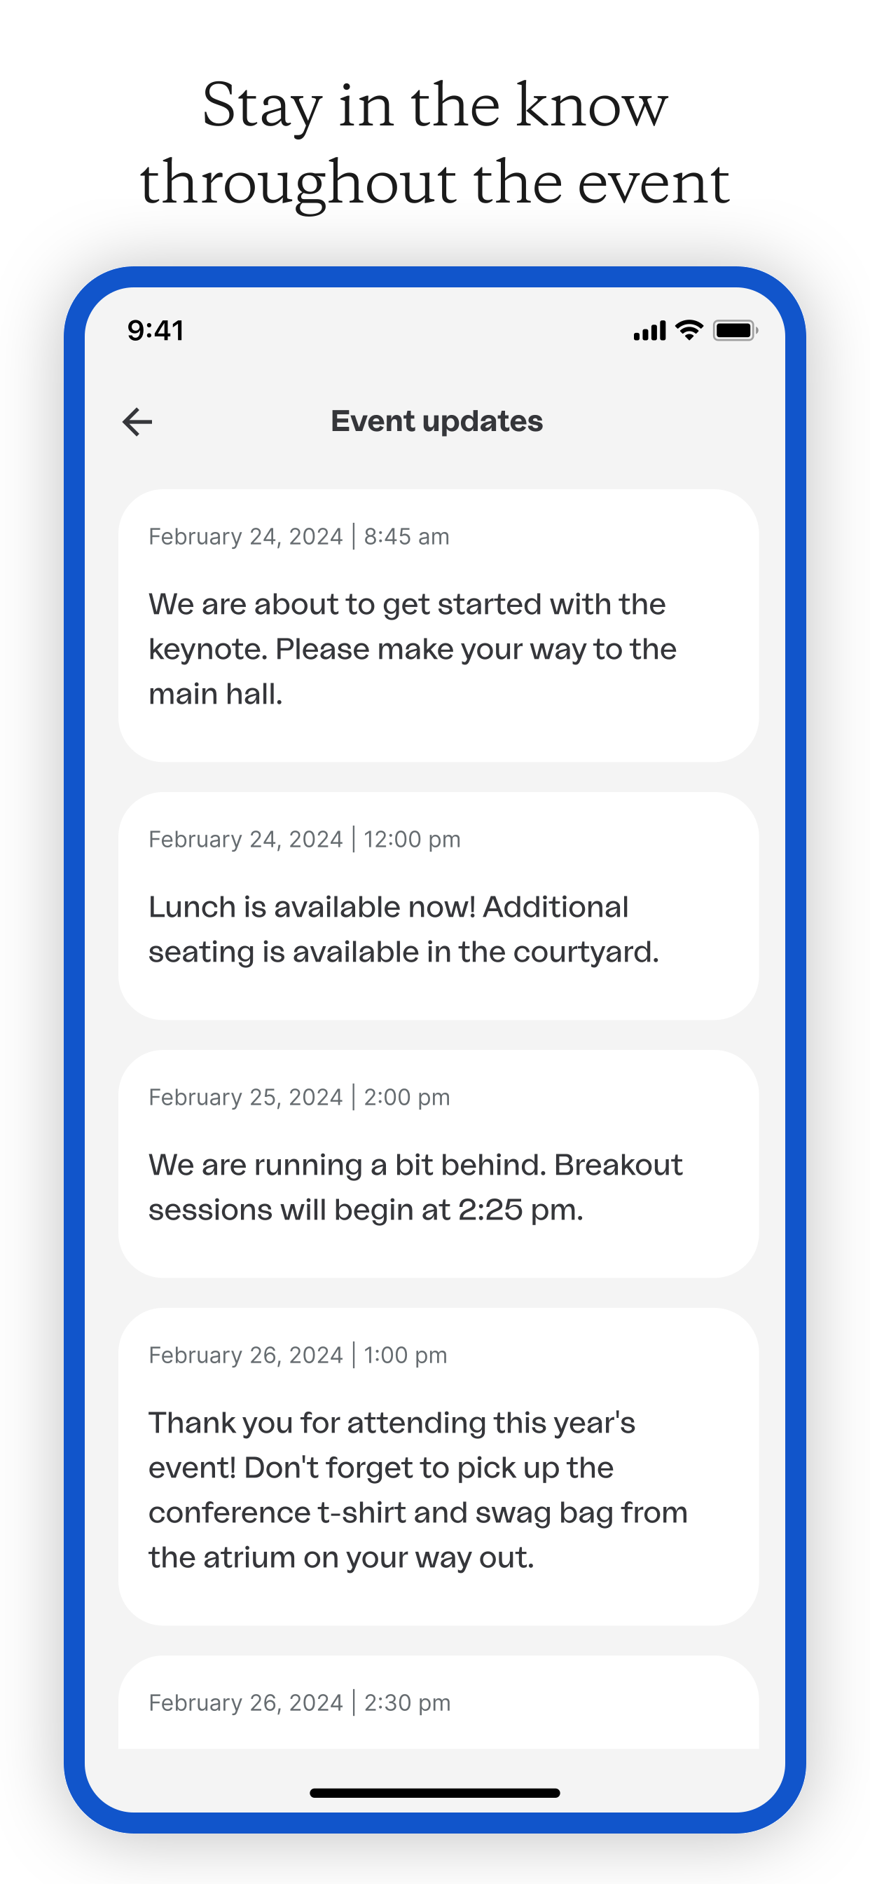Tap the February 24, 2024 12:00 pm timestamp

(305, 840)
